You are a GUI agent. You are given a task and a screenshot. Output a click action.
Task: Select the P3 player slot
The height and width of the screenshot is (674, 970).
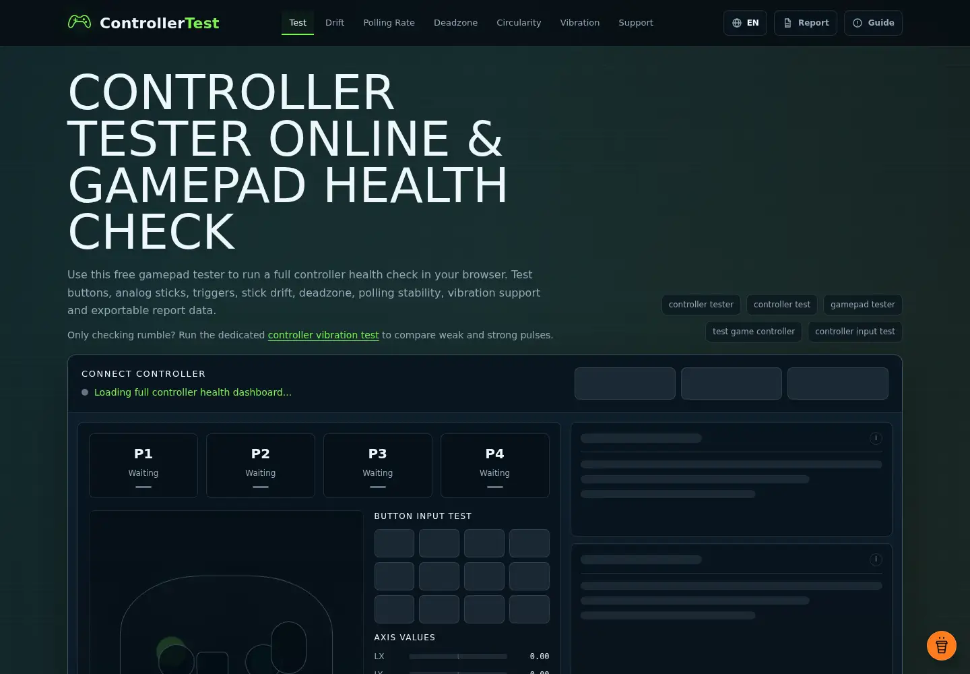[378, 466]
